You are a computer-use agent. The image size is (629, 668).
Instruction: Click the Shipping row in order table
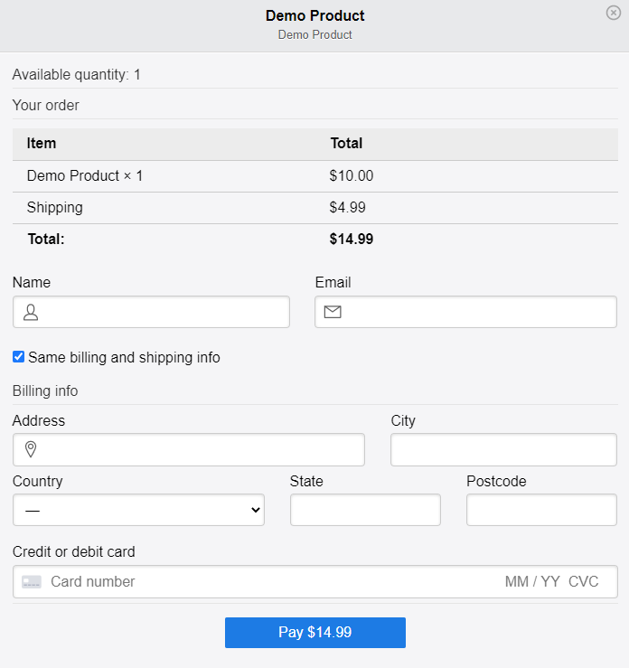(x=55, y=208)
